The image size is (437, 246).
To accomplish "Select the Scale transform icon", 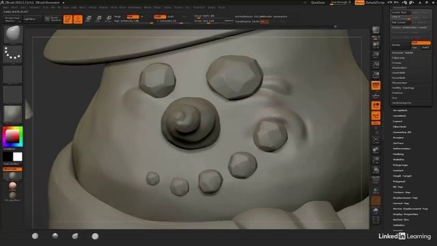I will tap(98, 19).
